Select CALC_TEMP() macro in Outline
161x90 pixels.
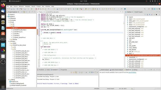133,48
